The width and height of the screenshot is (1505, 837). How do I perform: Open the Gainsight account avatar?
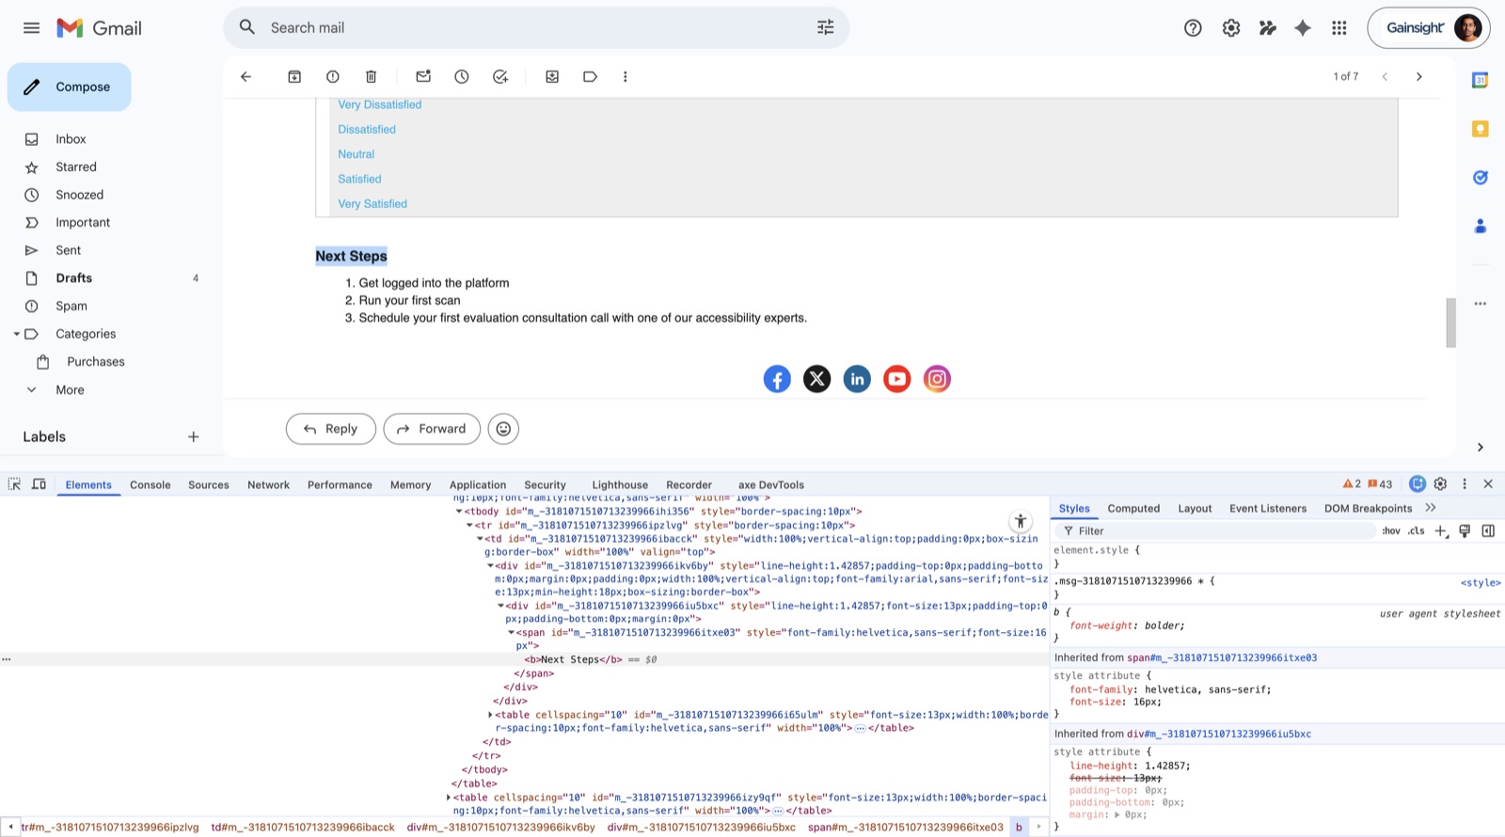(x=1467, y=27)
